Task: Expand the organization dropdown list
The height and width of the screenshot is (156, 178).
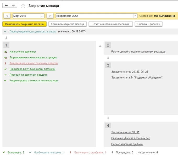Action: [x=135, y=16]
